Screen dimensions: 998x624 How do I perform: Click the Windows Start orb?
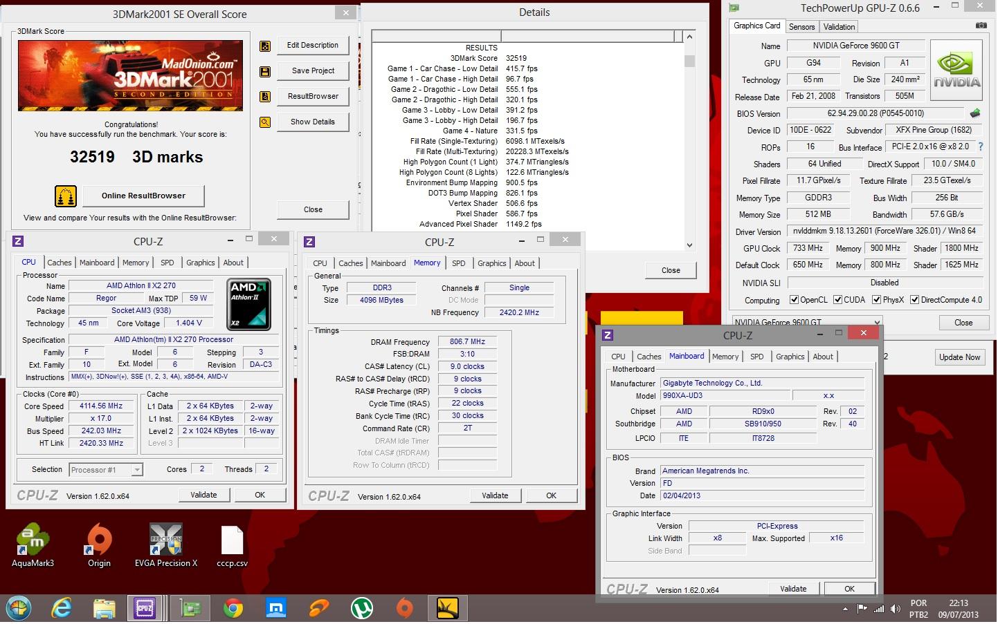click(18, 609)
